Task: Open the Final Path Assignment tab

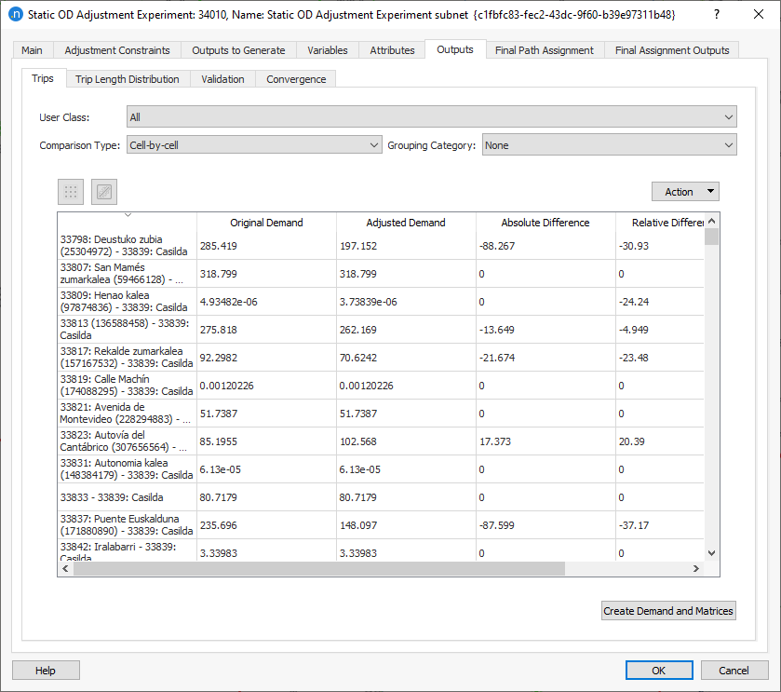Action: 544,50
